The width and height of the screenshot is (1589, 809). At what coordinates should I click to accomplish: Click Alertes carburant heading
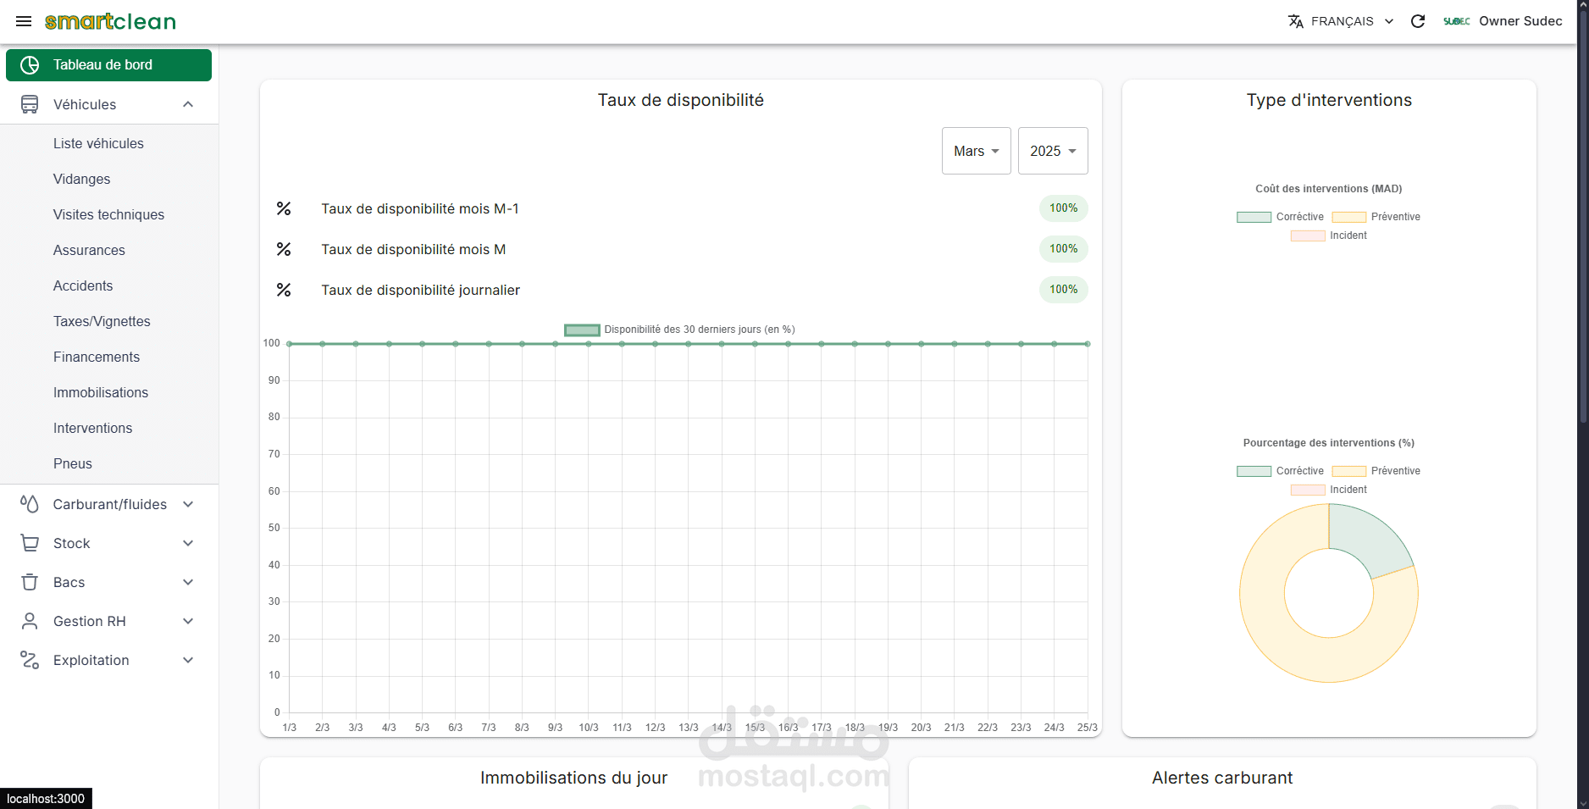point(1222,778)
